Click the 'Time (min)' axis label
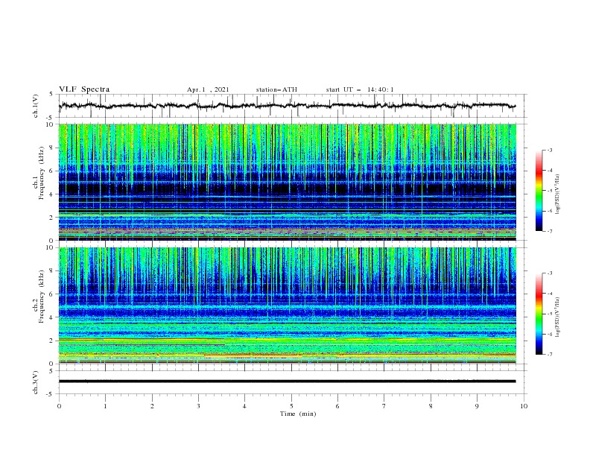This screenshot has width=590, height=456. click(298, 414)
